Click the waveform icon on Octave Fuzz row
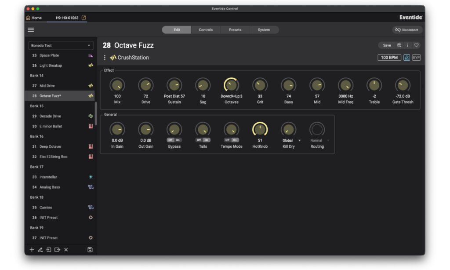The width and height of the screenshot is (450, 270). [x=91, y=96]
